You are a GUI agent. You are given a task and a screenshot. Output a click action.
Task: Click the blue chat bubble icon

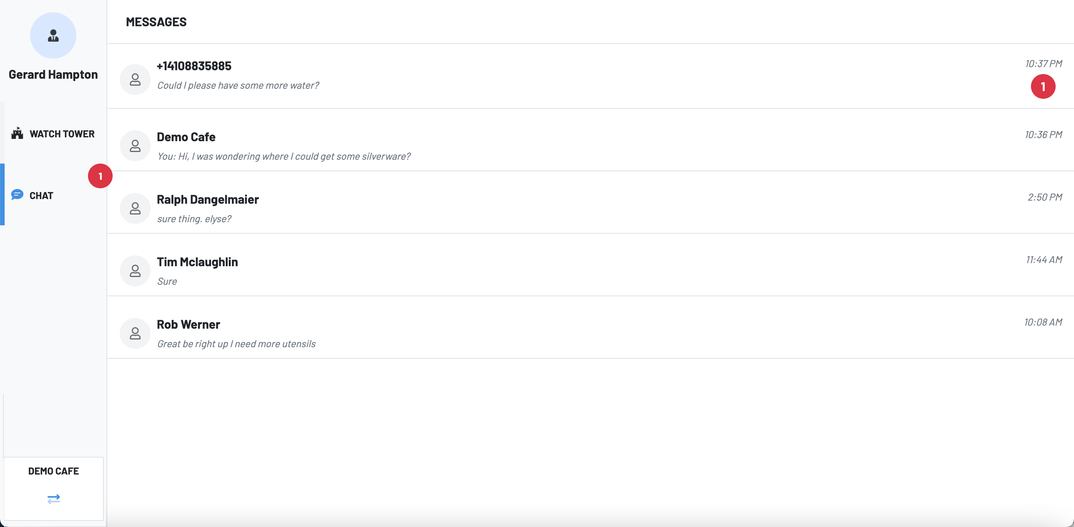click(17, 195)
